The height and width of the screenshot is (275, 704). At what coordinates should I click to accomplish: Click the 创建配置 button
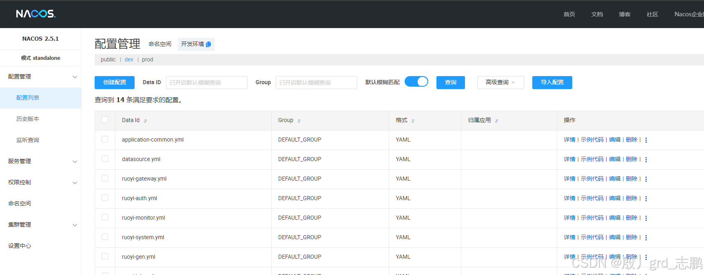(x=115, y=83)
